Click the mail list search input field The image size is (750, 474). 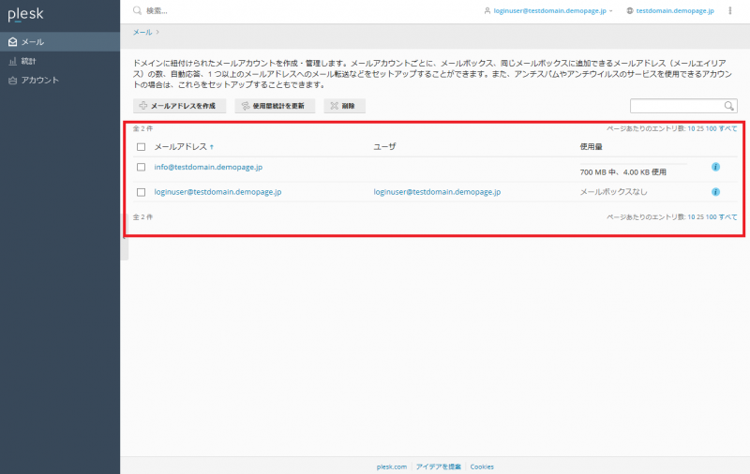pos(675,106)
